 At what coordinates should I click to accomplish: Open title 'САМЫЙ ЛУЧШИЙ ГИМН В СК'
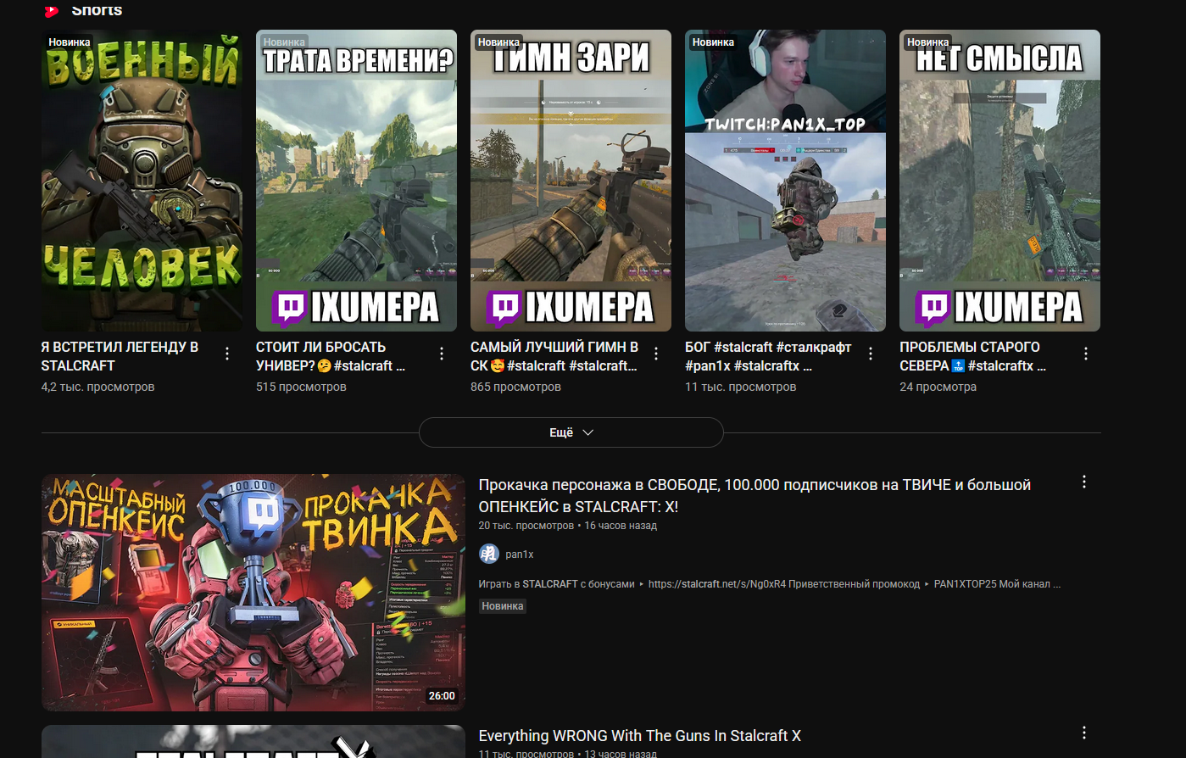[554, 356]
